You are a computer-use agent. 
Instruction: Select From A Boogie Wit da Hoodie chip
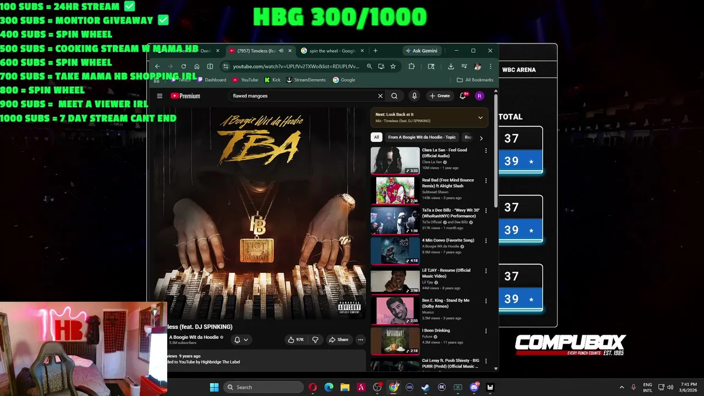point(422,137)
